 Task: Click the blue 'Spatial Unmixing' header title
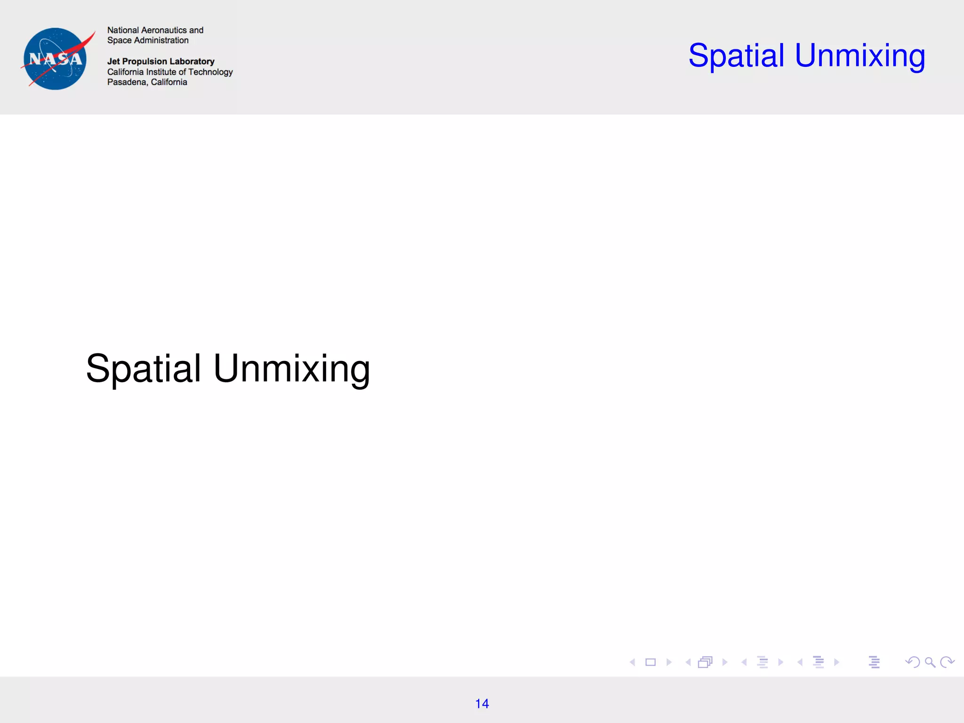pos(807,56)
